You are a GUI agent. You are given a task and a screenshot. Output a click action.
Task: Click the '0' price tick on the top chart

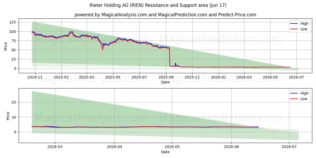click(15, 68)
